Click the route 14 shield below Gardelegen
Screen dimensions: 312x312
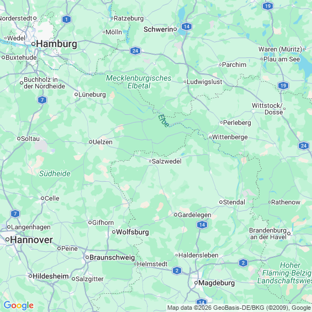point(202,225)
